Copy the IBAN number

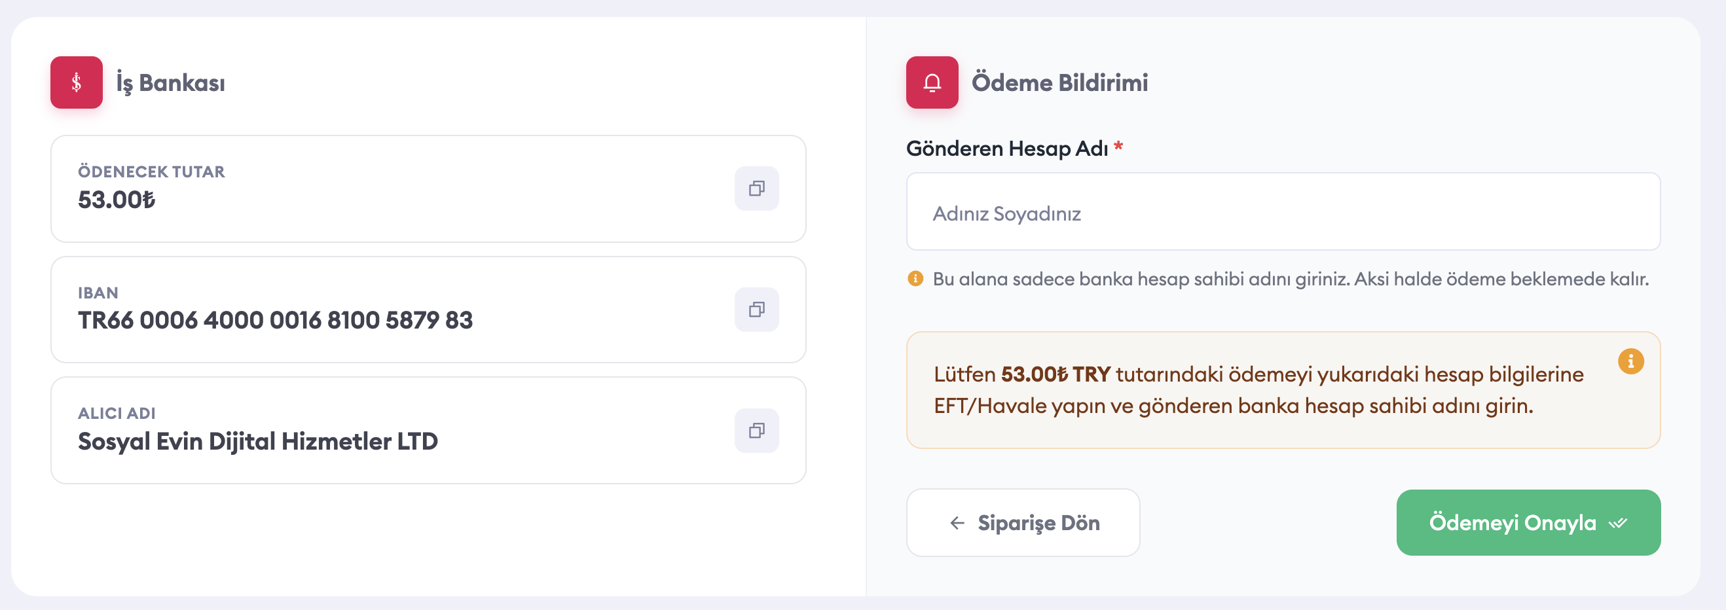coord(756,310)
